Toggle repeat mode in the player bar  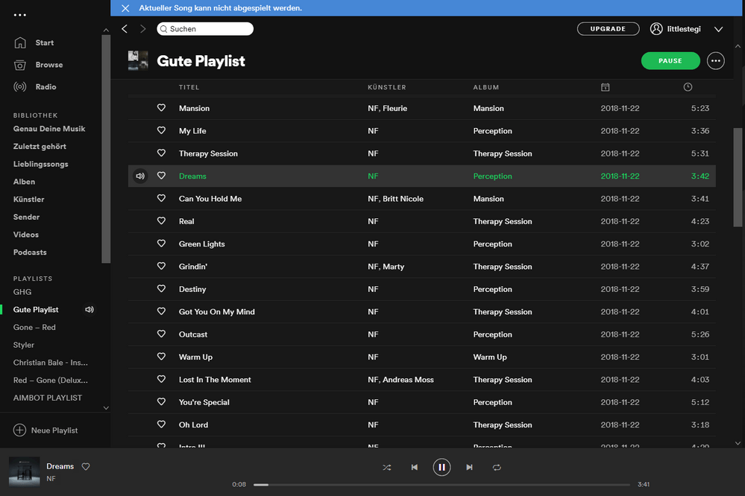point(497,467)
